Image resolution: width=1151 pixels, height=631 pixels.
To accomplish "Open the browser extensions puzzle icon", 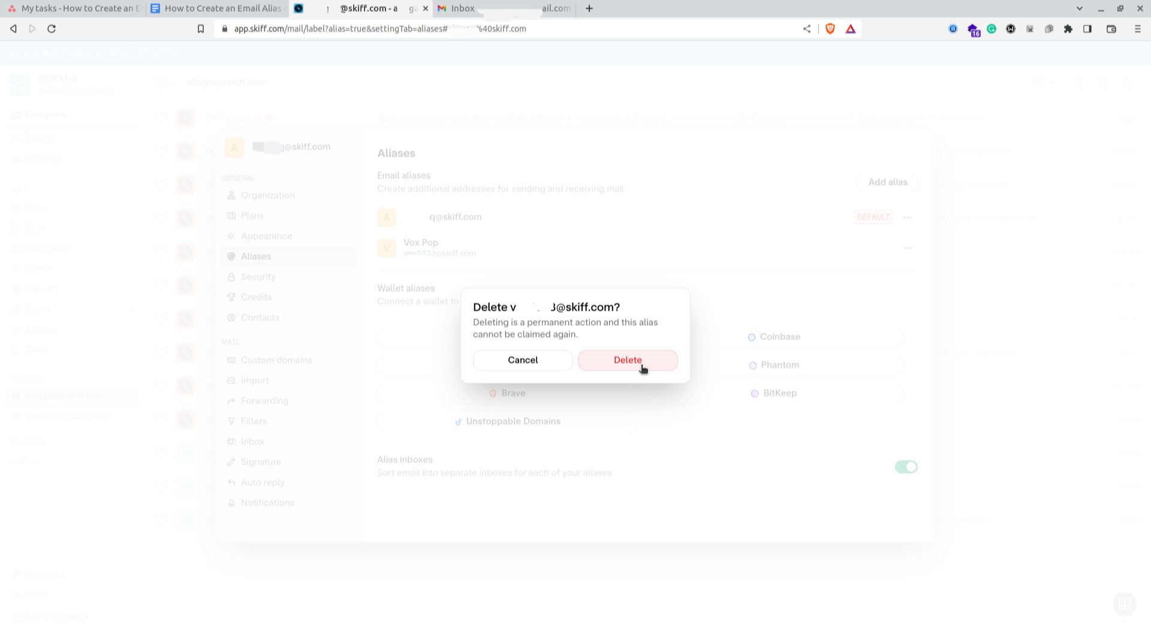I will [x=1068, y=29].
